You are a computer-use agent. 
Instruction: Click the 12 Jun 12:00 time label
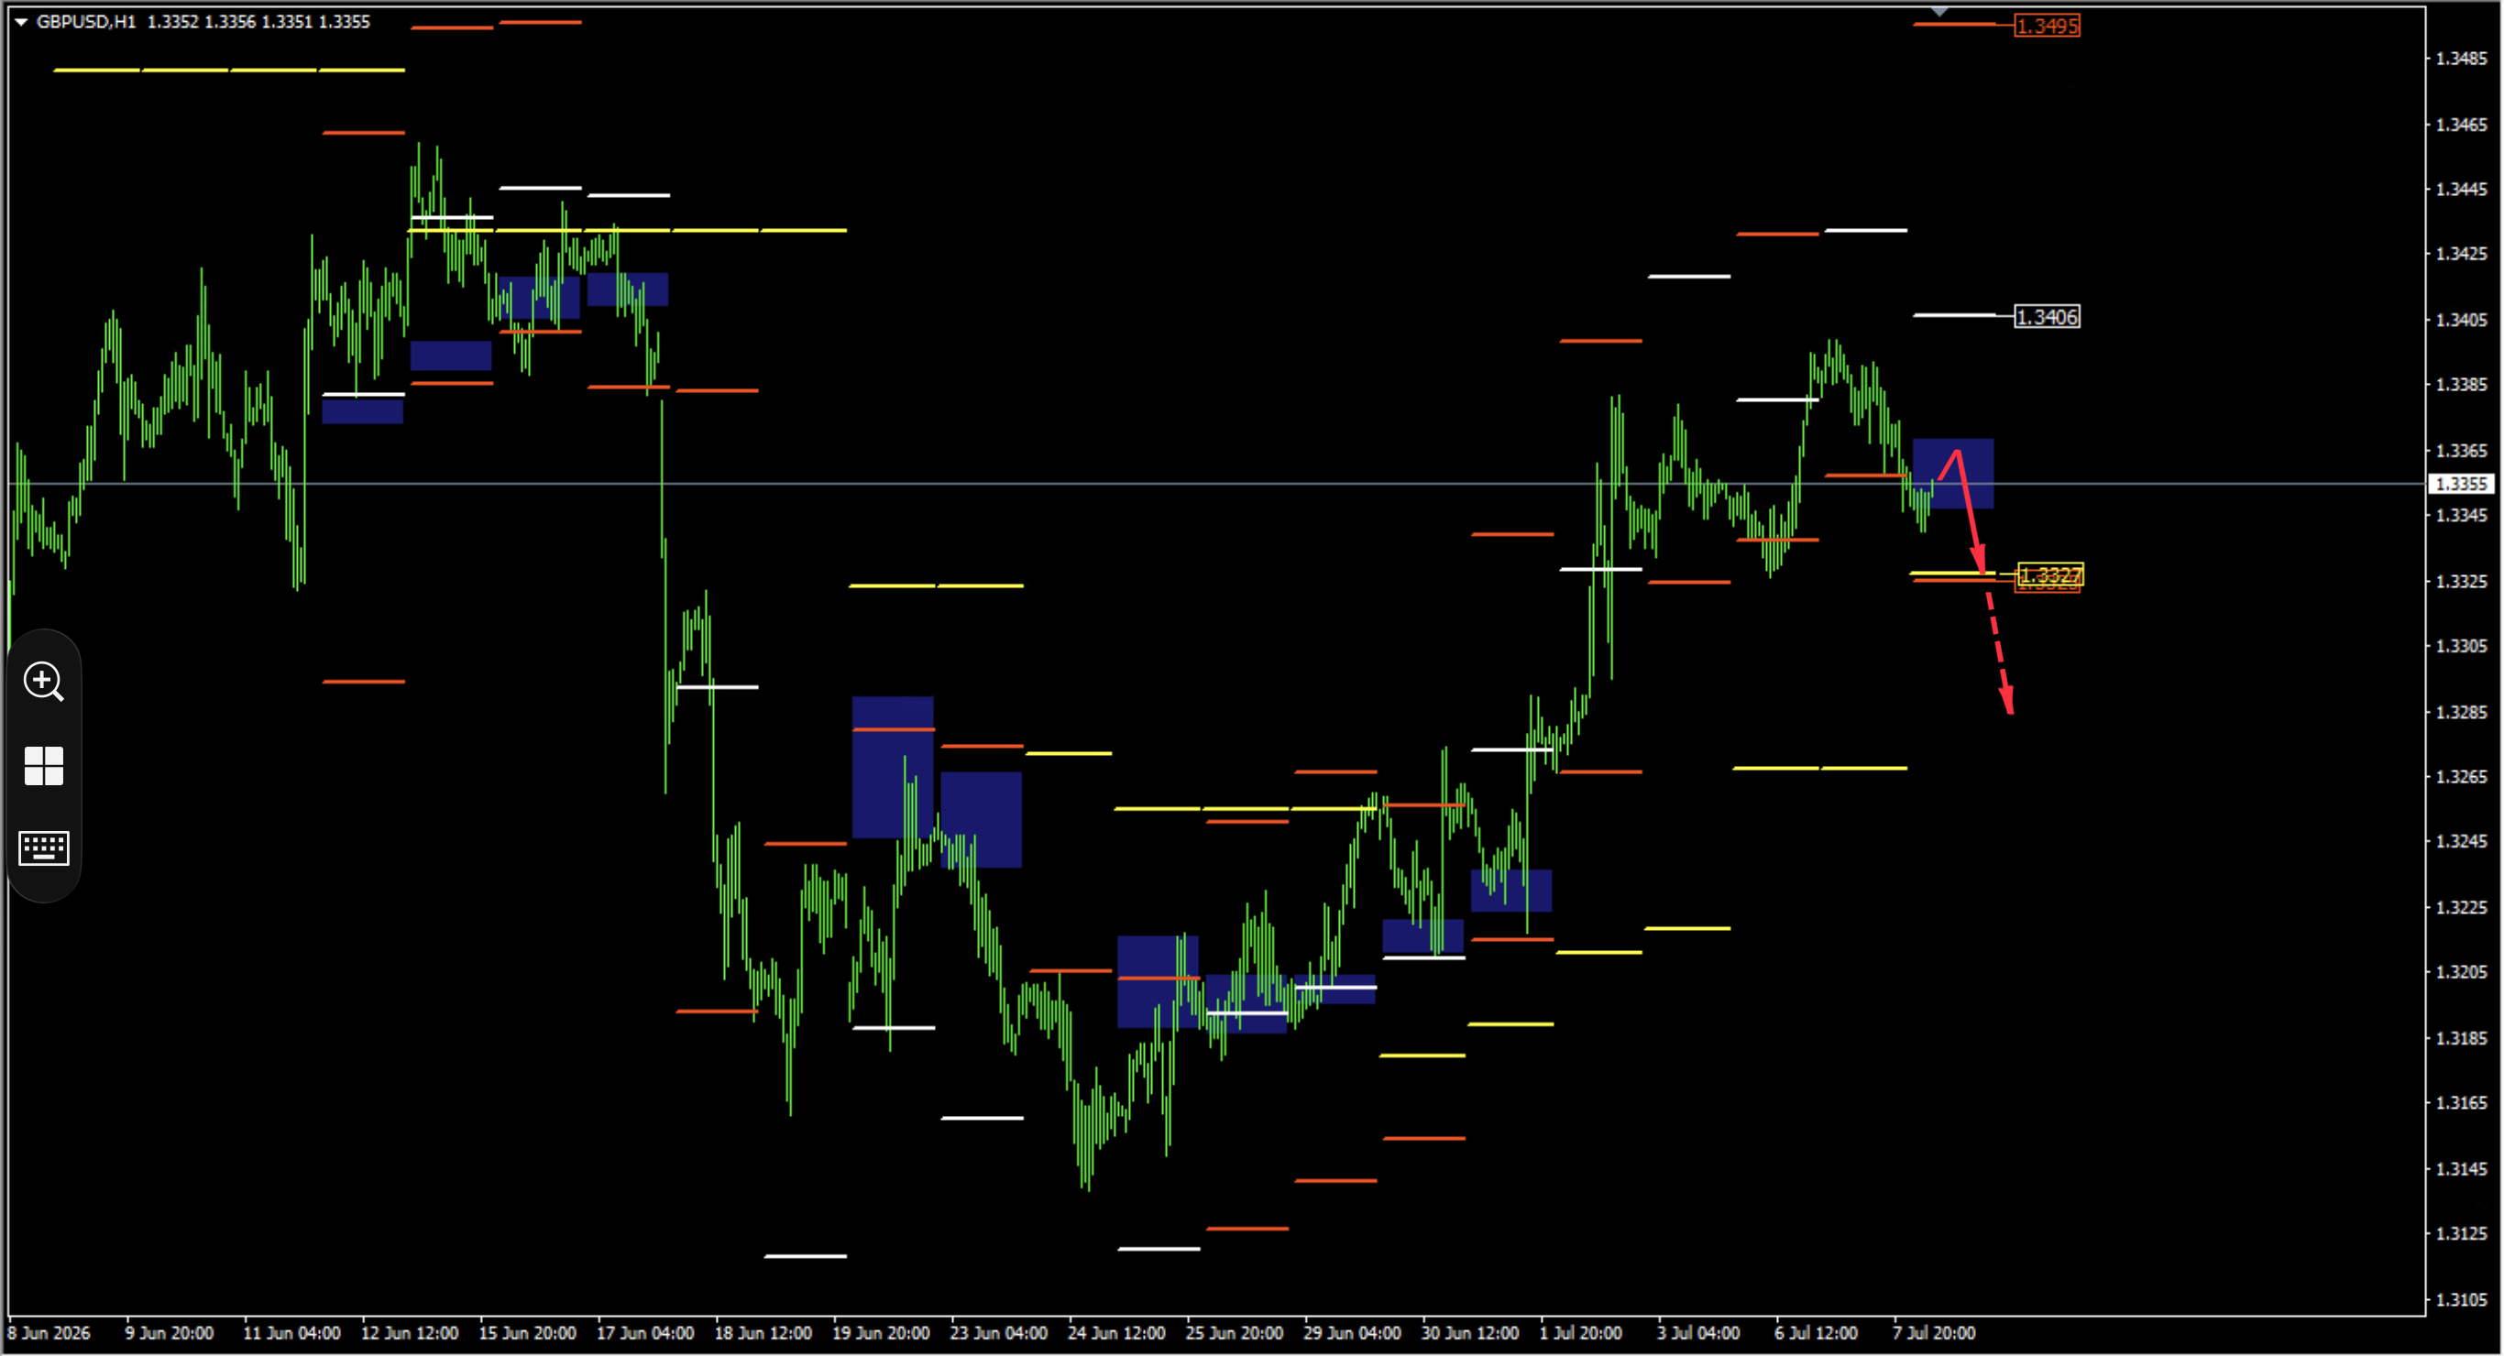click(411, 1333)
